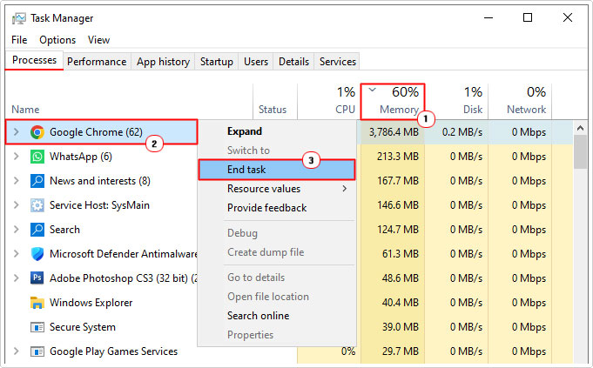The width and height of the screenshot is (593, 368).
Task: Click the Adobe Photoshop CS3 icon
Action: (37, 278)
